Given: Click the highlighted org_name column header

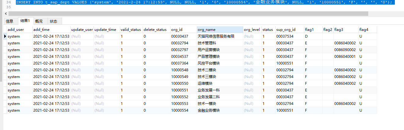Looking at the screenshot, I should tap(220, 30).
